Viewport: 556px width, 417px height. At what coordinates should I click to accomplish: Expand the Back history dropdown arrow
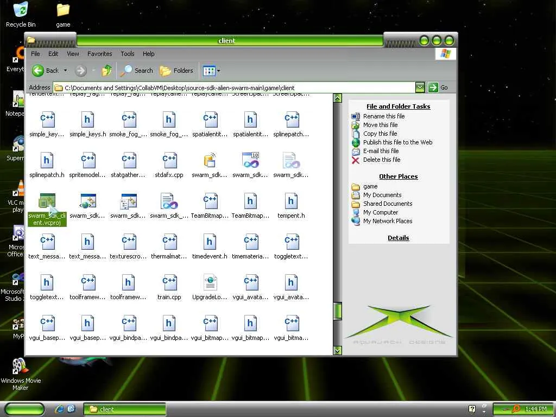66,71
